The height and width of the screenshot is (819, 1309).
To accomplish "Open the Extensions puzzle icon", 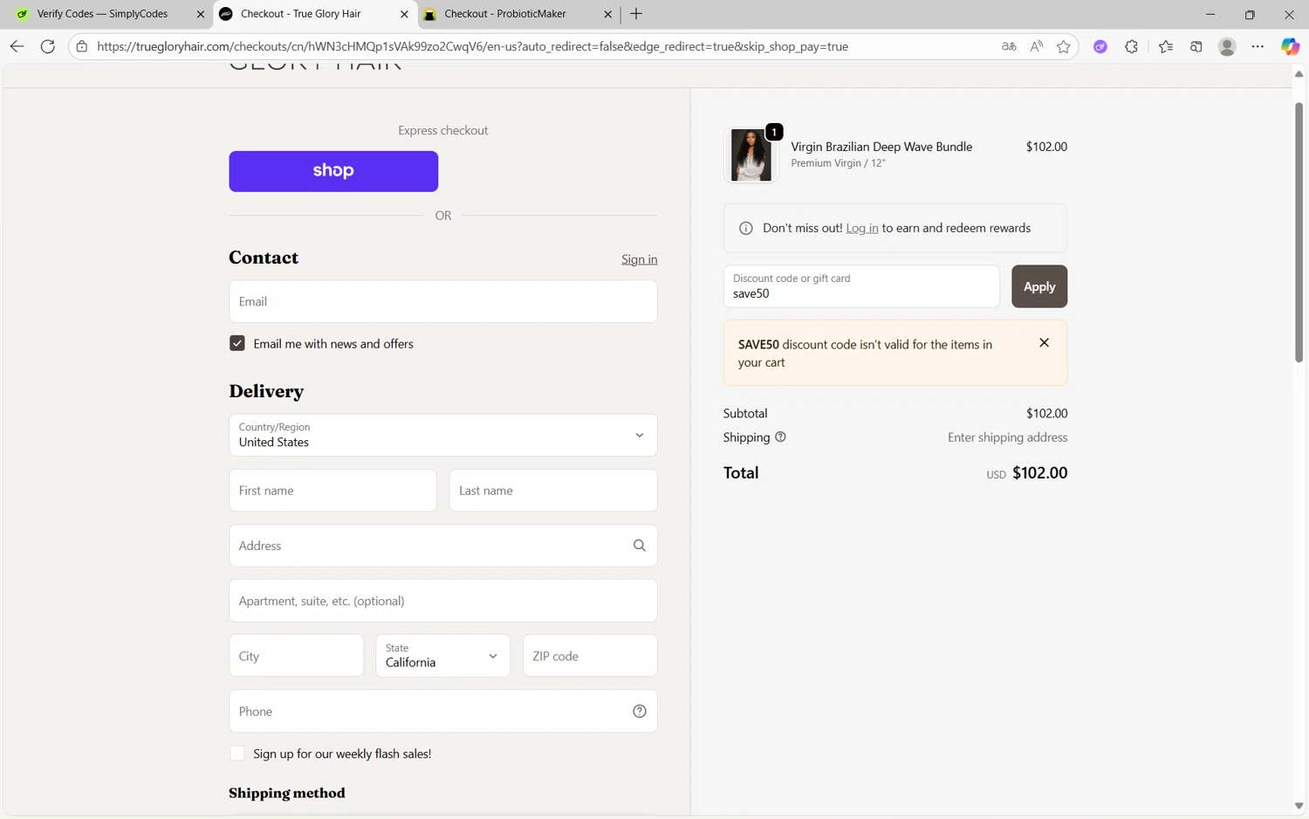I will (x=1132, y=46).
